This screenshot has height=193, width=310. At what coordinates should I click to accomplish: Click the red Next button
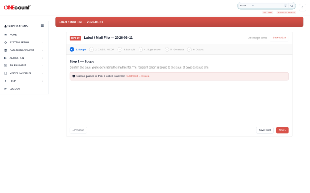click(x=282, y=130)
